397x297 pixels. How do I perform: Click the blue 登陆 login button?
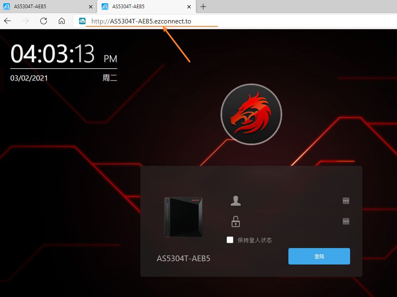(319, 256)
